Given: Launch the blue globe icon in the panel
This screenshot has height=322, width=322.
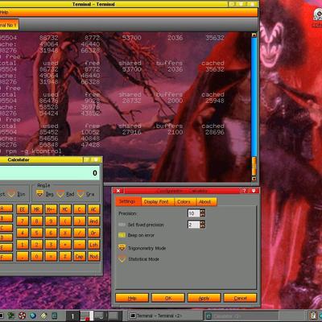Looking at the screenshot, I should (x=33, y=316).
